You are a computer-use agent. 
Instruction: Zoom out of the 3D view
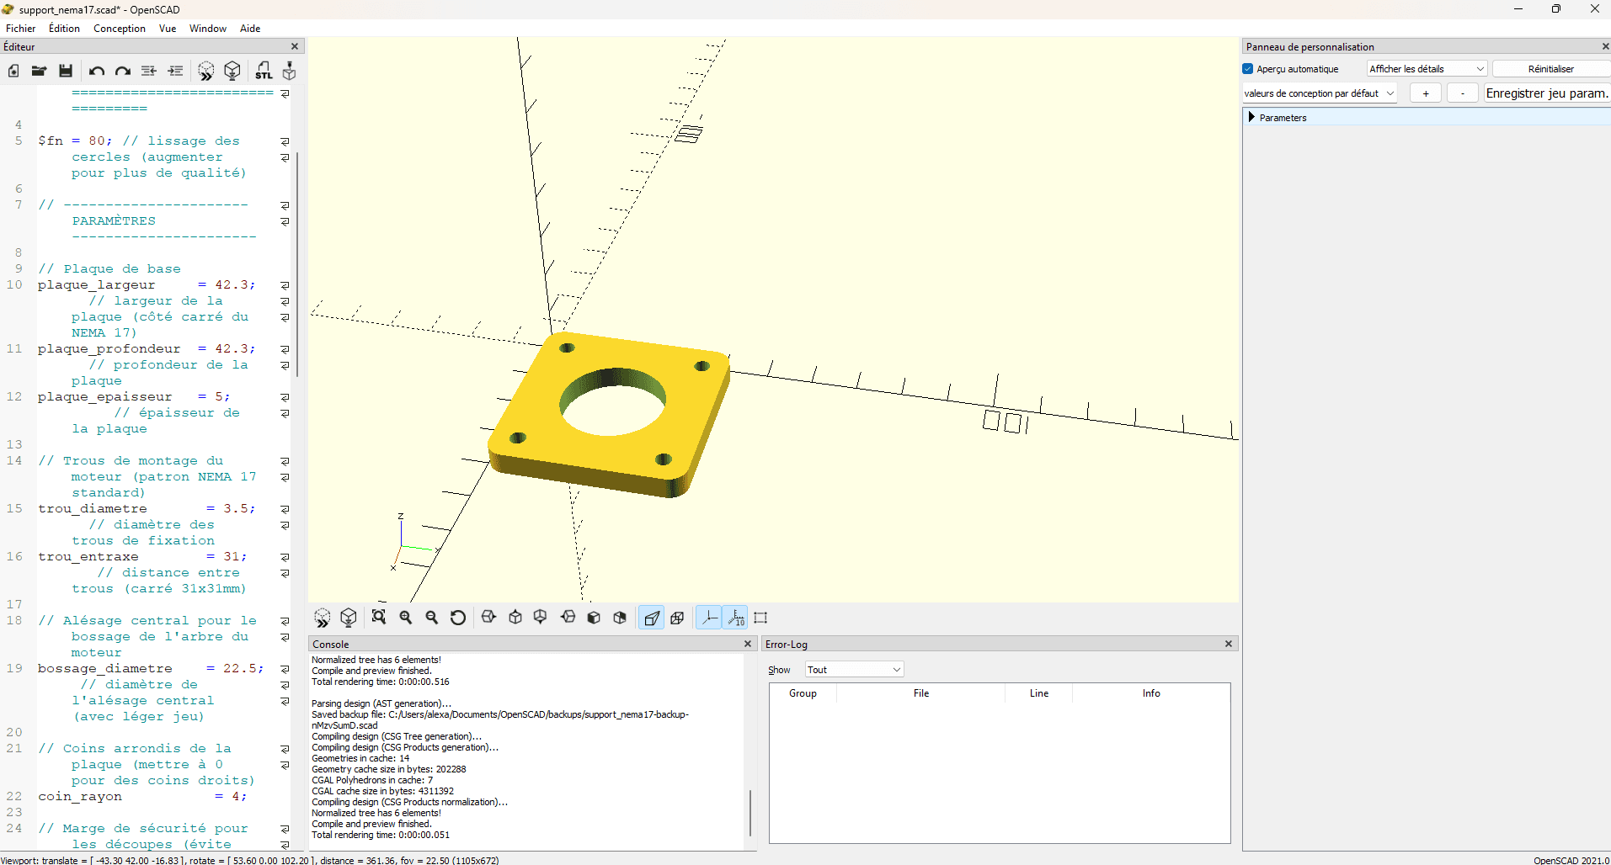pyautogui.click(x=432, y=618)
